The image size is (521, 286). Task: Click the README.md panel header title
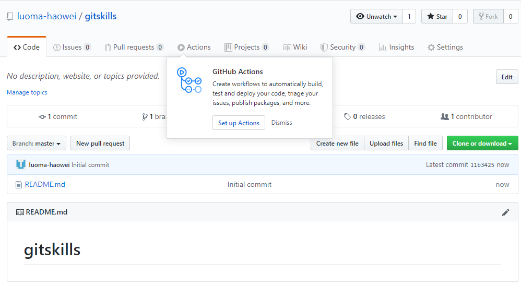pyautogui.click(x=46, y=212)
